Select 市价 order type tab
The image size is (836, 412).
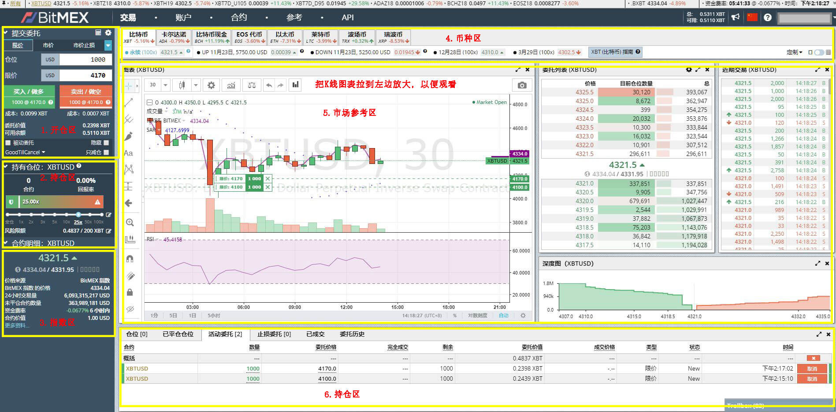(x=48, y=45)
